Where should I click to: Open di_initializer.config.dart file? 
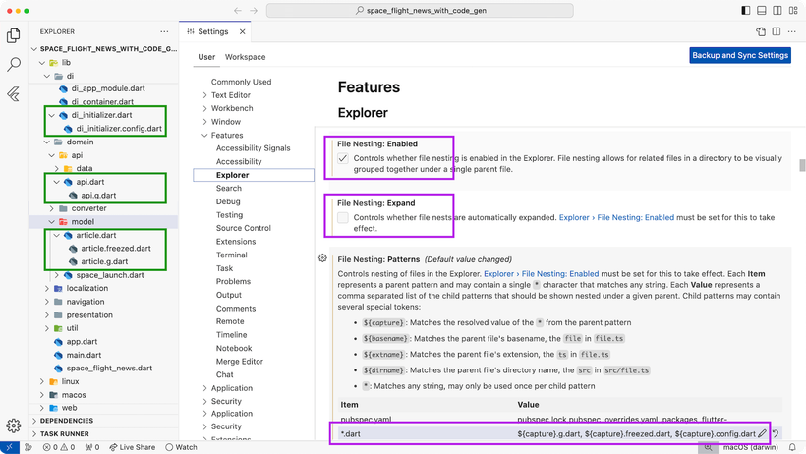click(119, 129)
